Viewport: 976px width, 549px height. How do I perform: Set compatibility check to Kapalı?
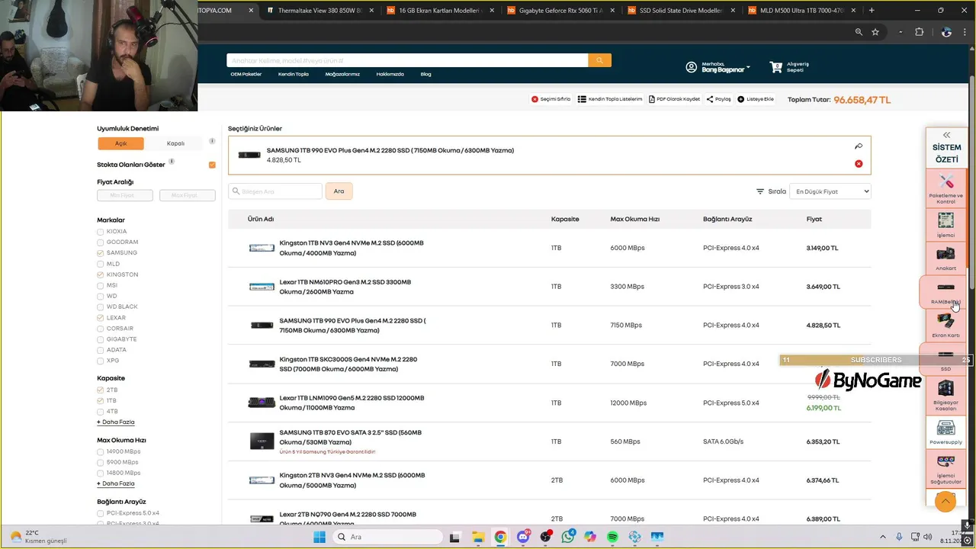click(175, 143)
